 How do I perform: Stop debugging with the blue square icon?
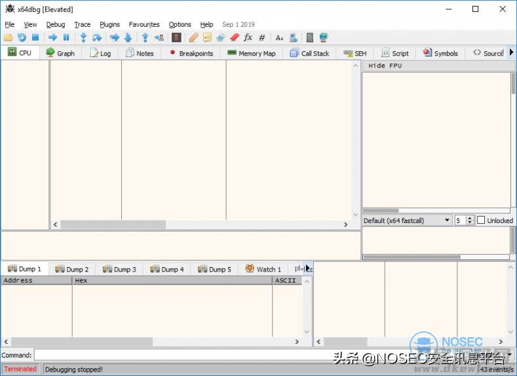tap(35, 37)
